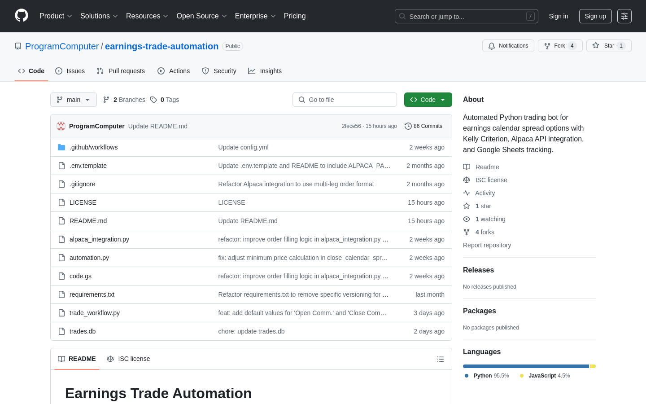Expand the Enterprise menu
646x404 pixels.
(255, 16)
